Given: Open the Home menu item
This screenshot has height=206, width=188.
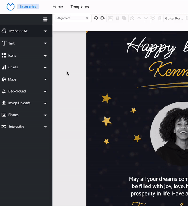Looking at the screenshot, I should point(58,7).
